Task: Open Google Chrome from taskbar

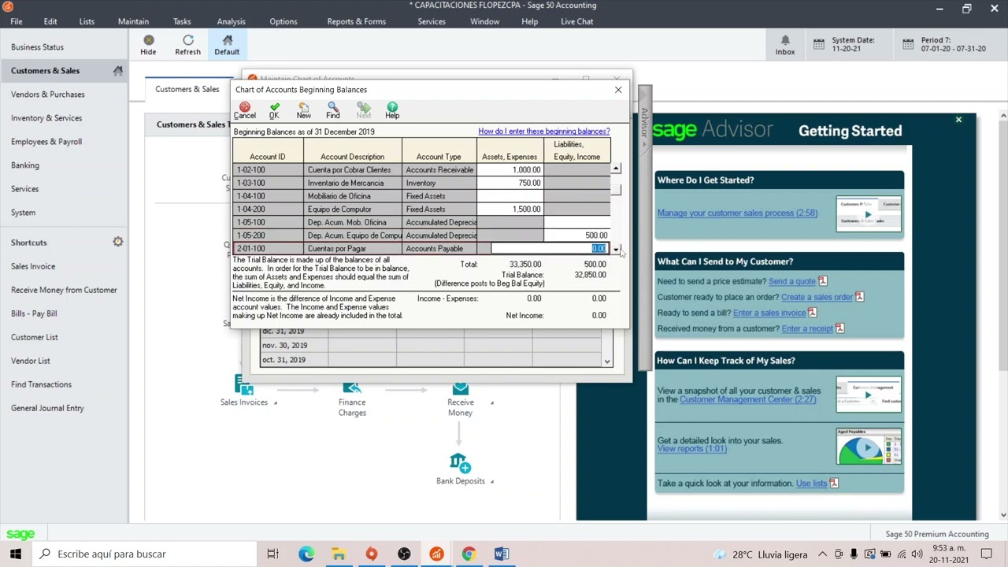Action: click(x=469, y=554)
